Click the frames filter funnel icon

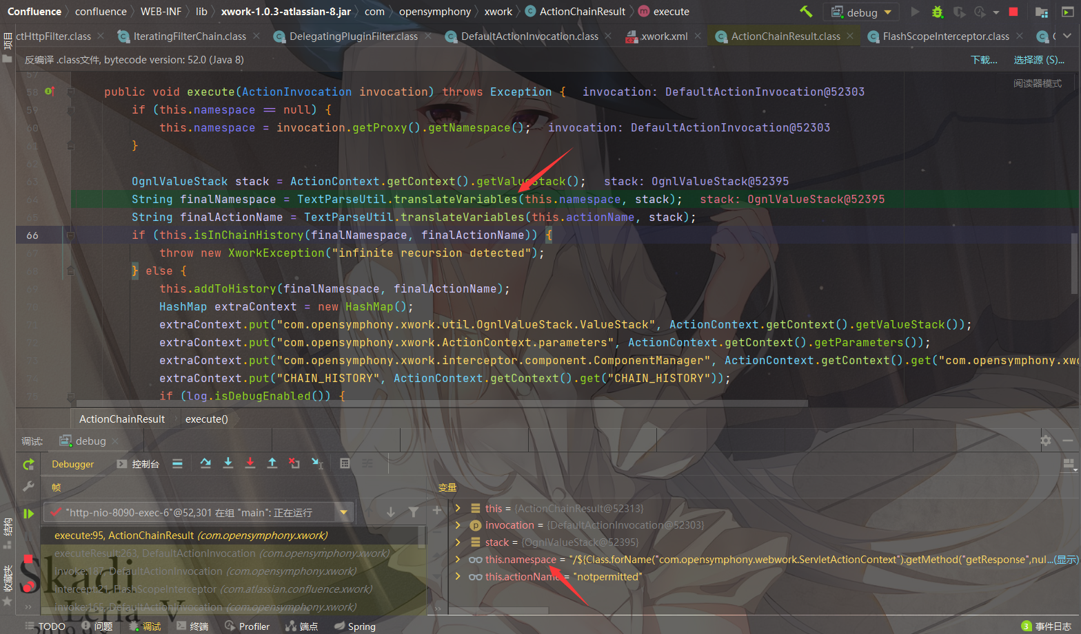pyautogui.click(x=413, y=511)
